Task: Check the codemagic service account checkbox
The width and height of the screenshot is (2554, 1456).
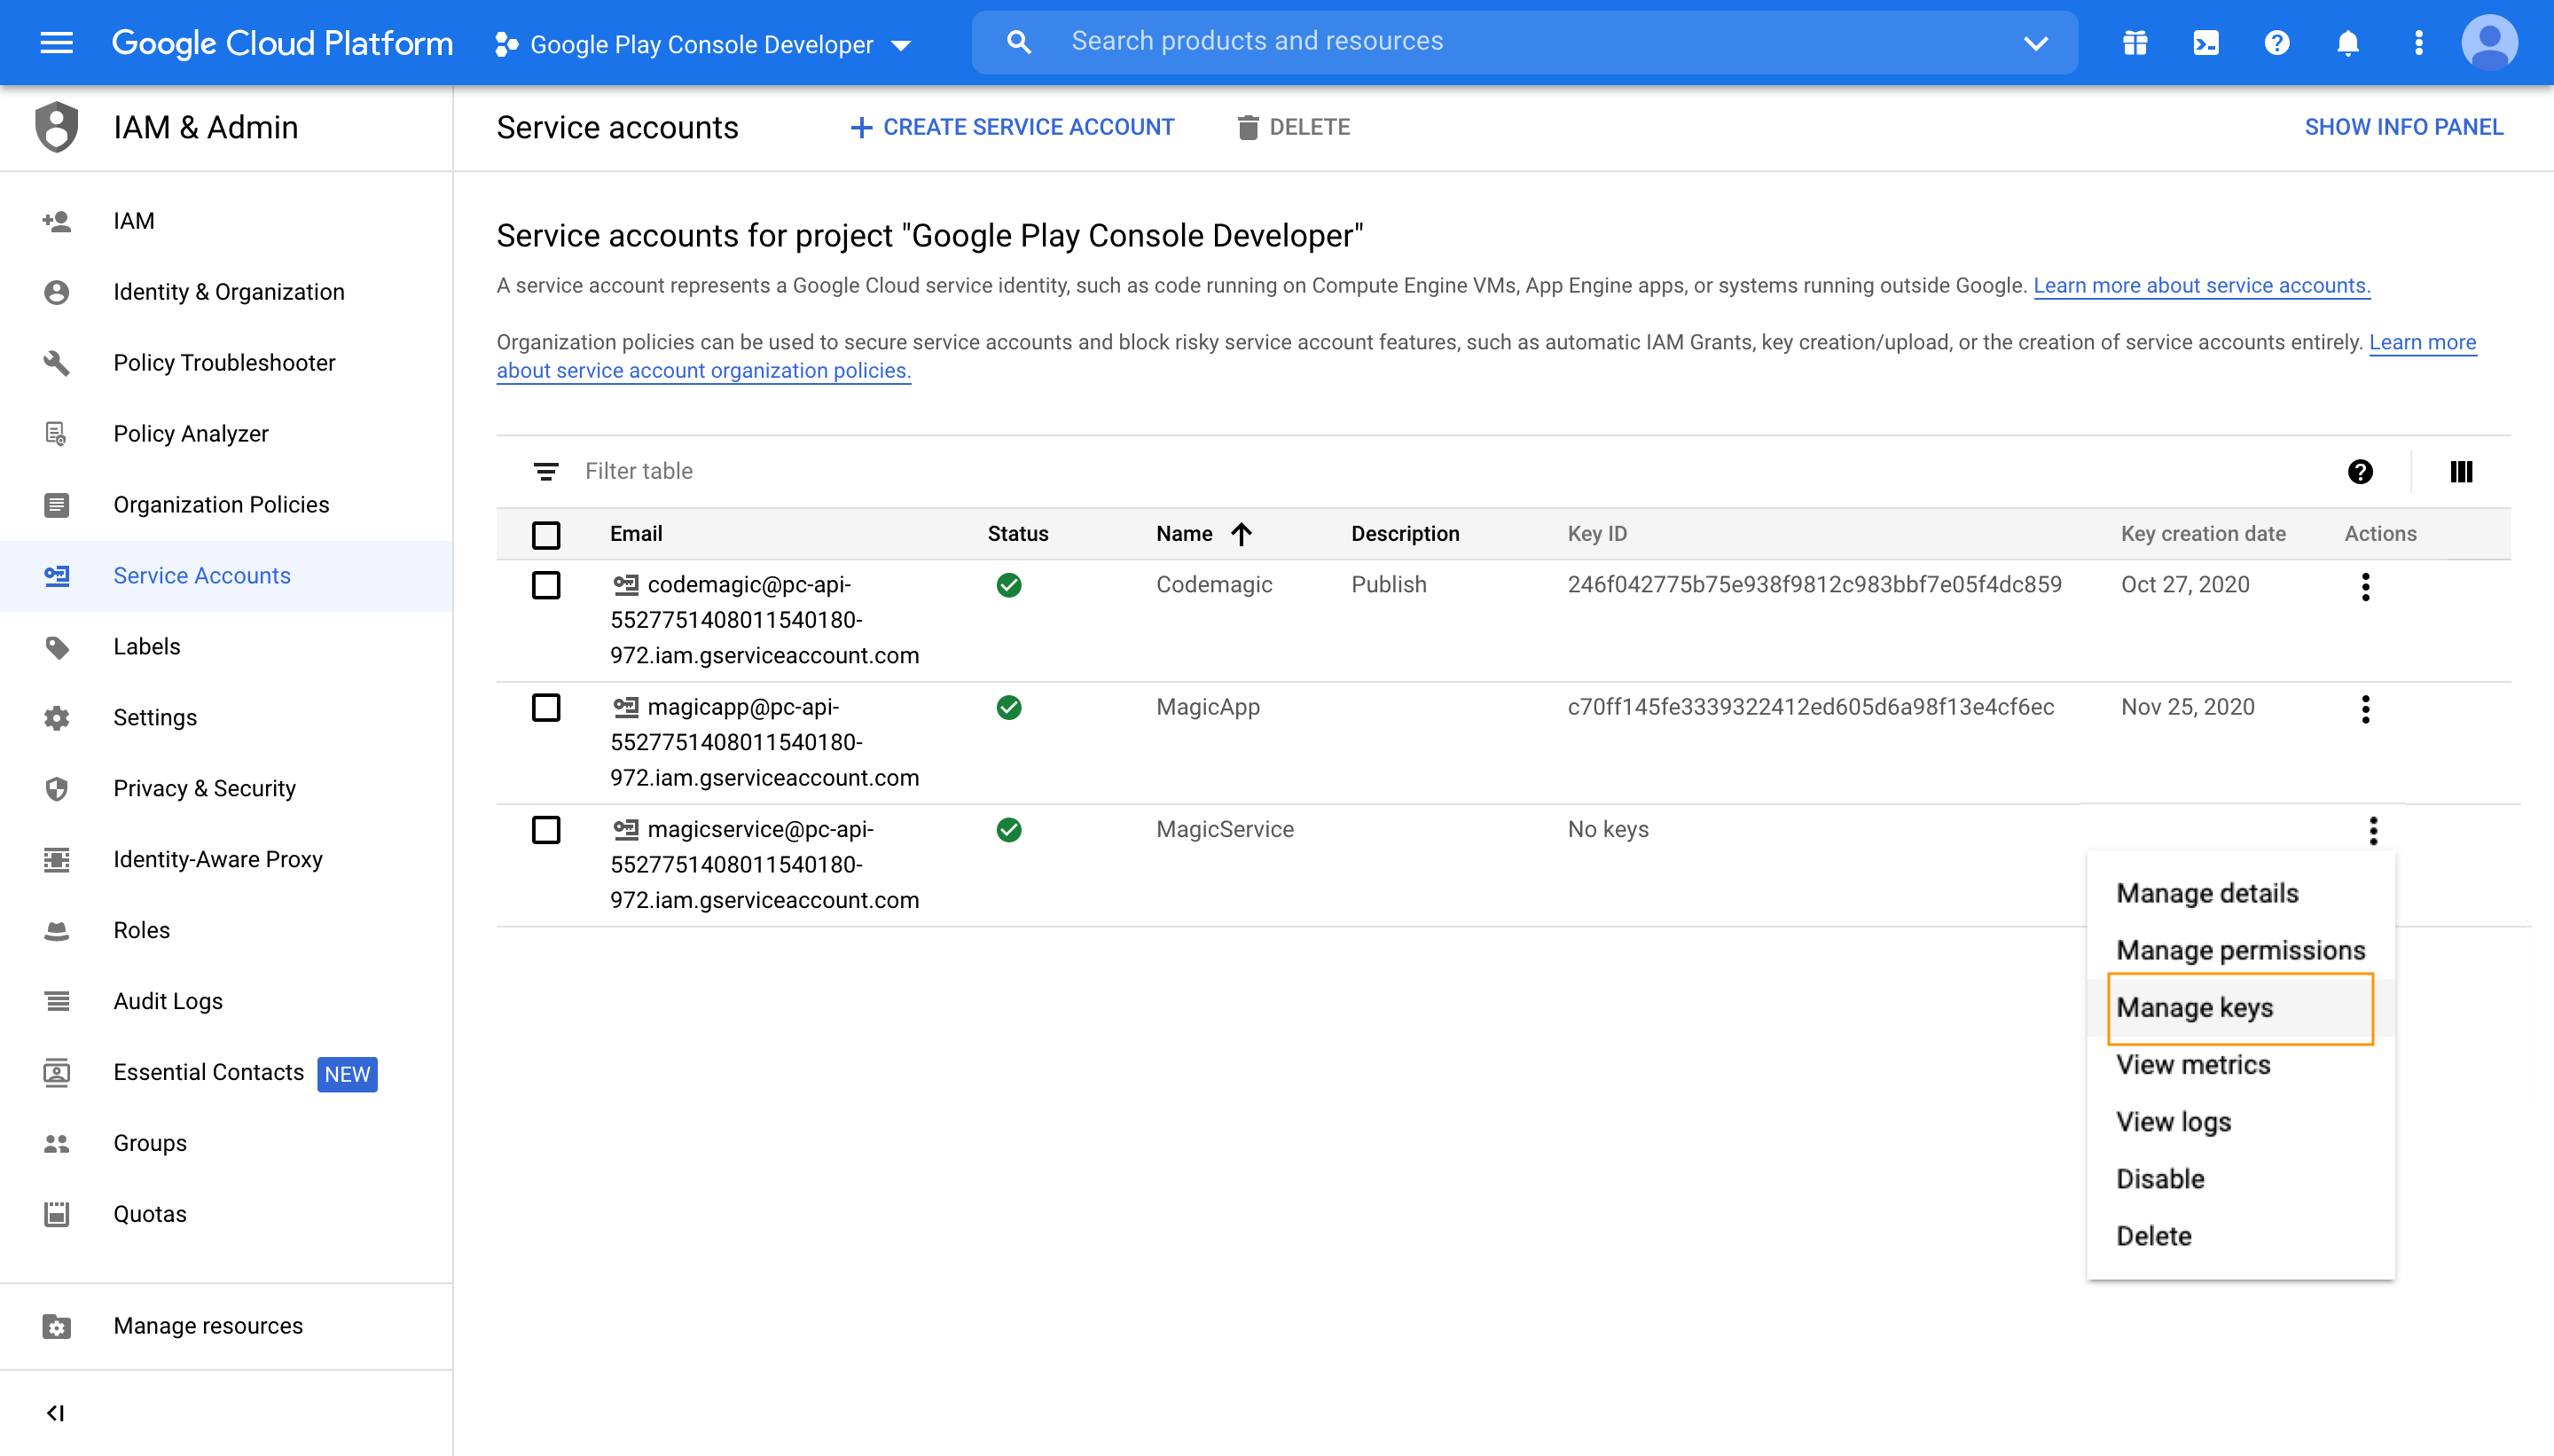Action: pos(546,585)
